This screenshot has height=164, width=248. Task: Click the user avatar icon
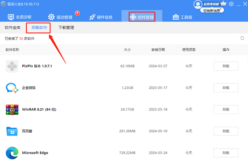pos(198,5)
